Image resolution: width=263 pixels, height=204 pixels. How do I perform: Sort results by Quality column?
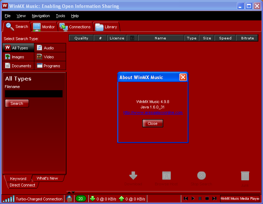(x=81, y=38)
